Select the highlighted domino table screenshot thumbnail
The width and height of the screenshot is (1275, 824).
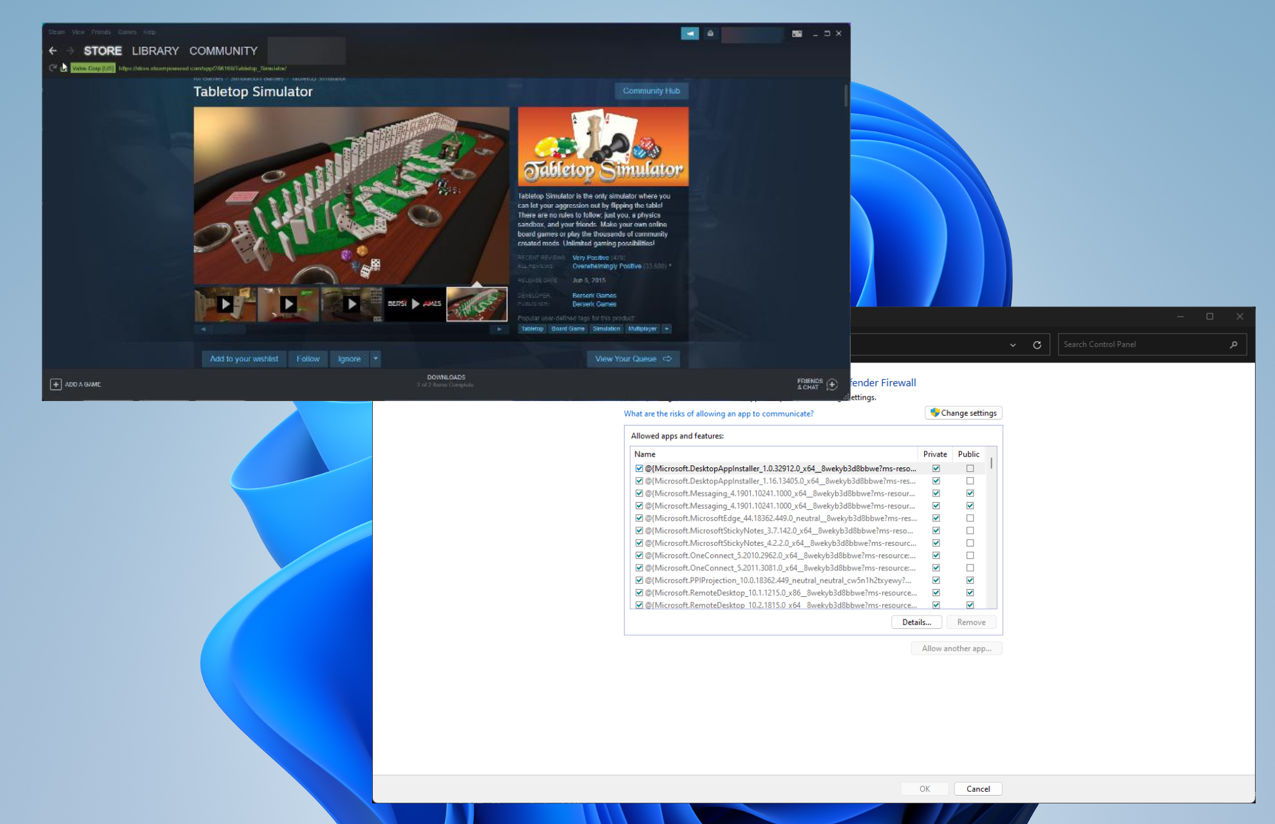(477, 304)
